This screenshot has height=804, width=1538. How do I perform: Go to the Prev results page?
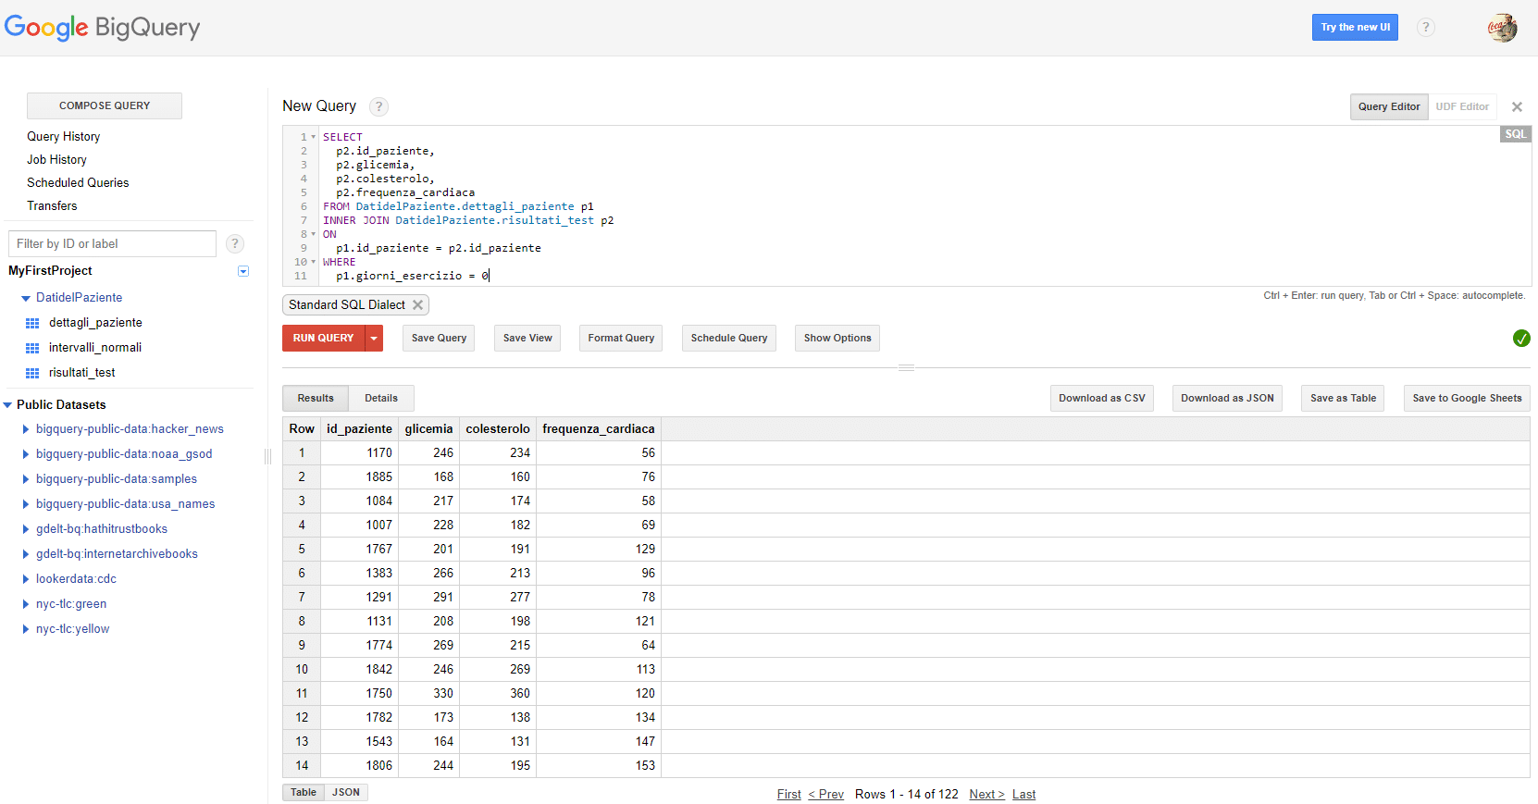pyautogui.click(x=826, y=794)
